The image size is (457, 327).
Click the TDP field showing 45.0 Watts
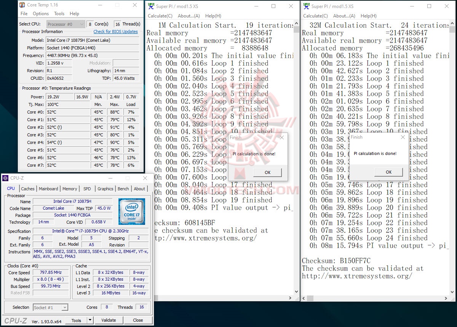click(126, 78)
